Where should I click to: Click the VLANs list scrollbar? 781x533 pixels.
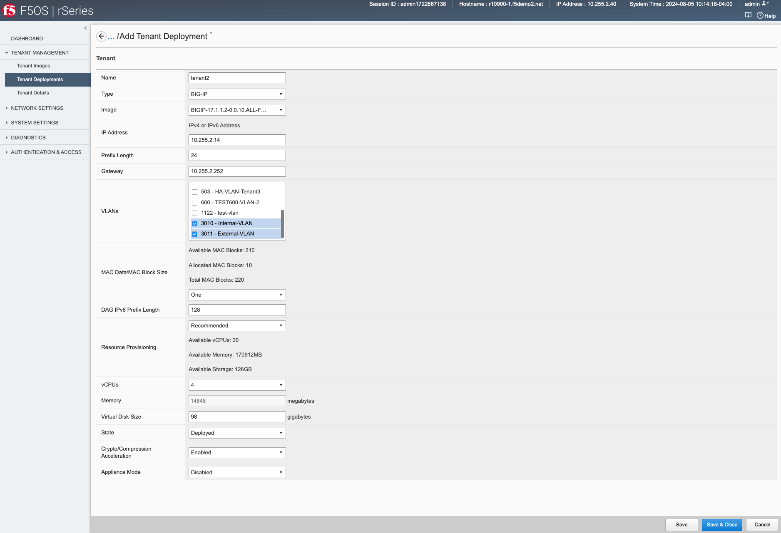283,224
